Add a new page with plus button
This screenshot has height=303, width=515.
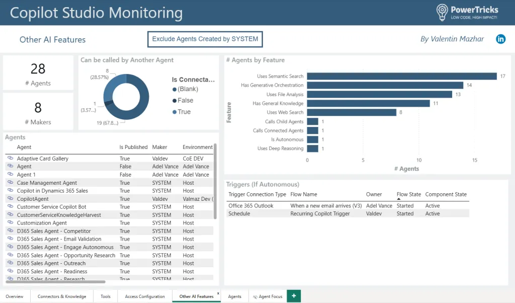pyautogui.click(x=294, y=296)
